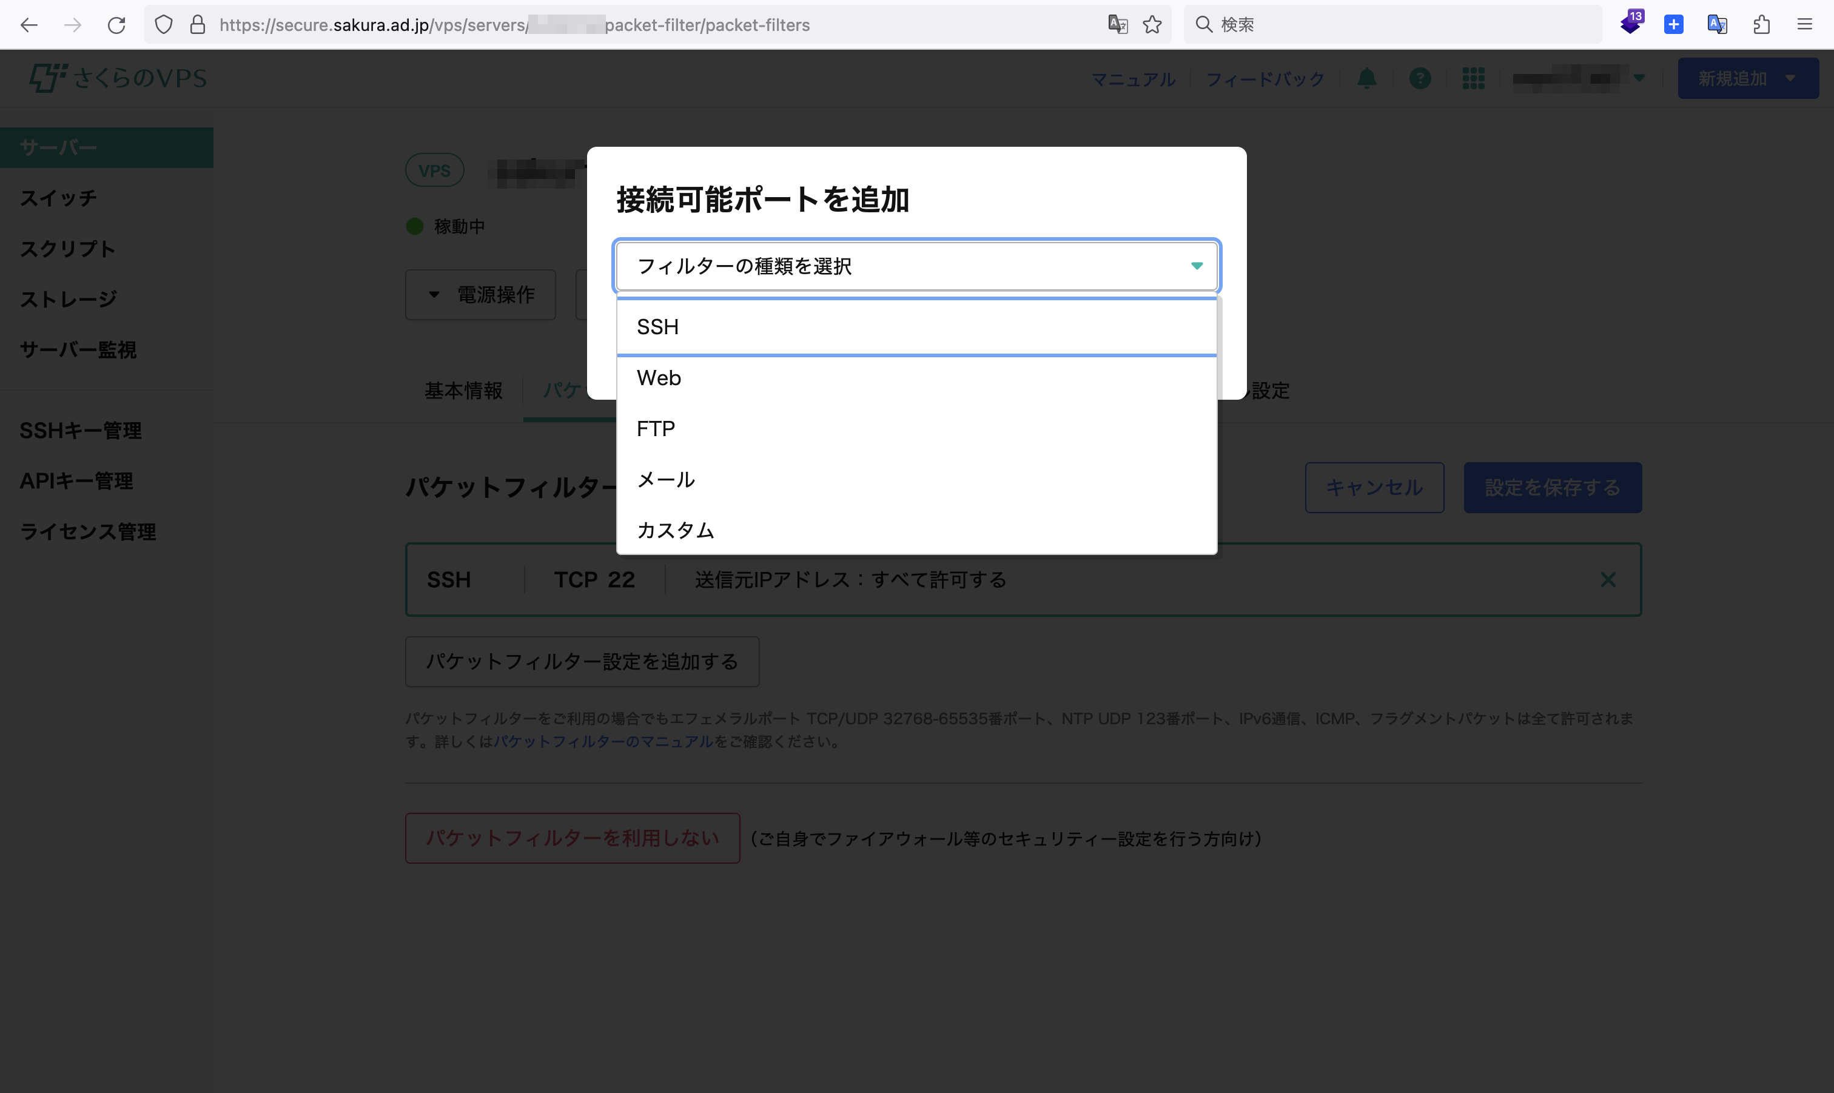Go back with the browser back arrow

(x=29, y=25)
